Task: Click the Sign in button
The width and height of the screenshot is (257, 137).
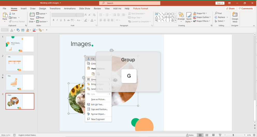Action: 220,3
